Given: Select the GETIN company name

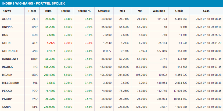Looking at the screenshot, I should point(6,43).
